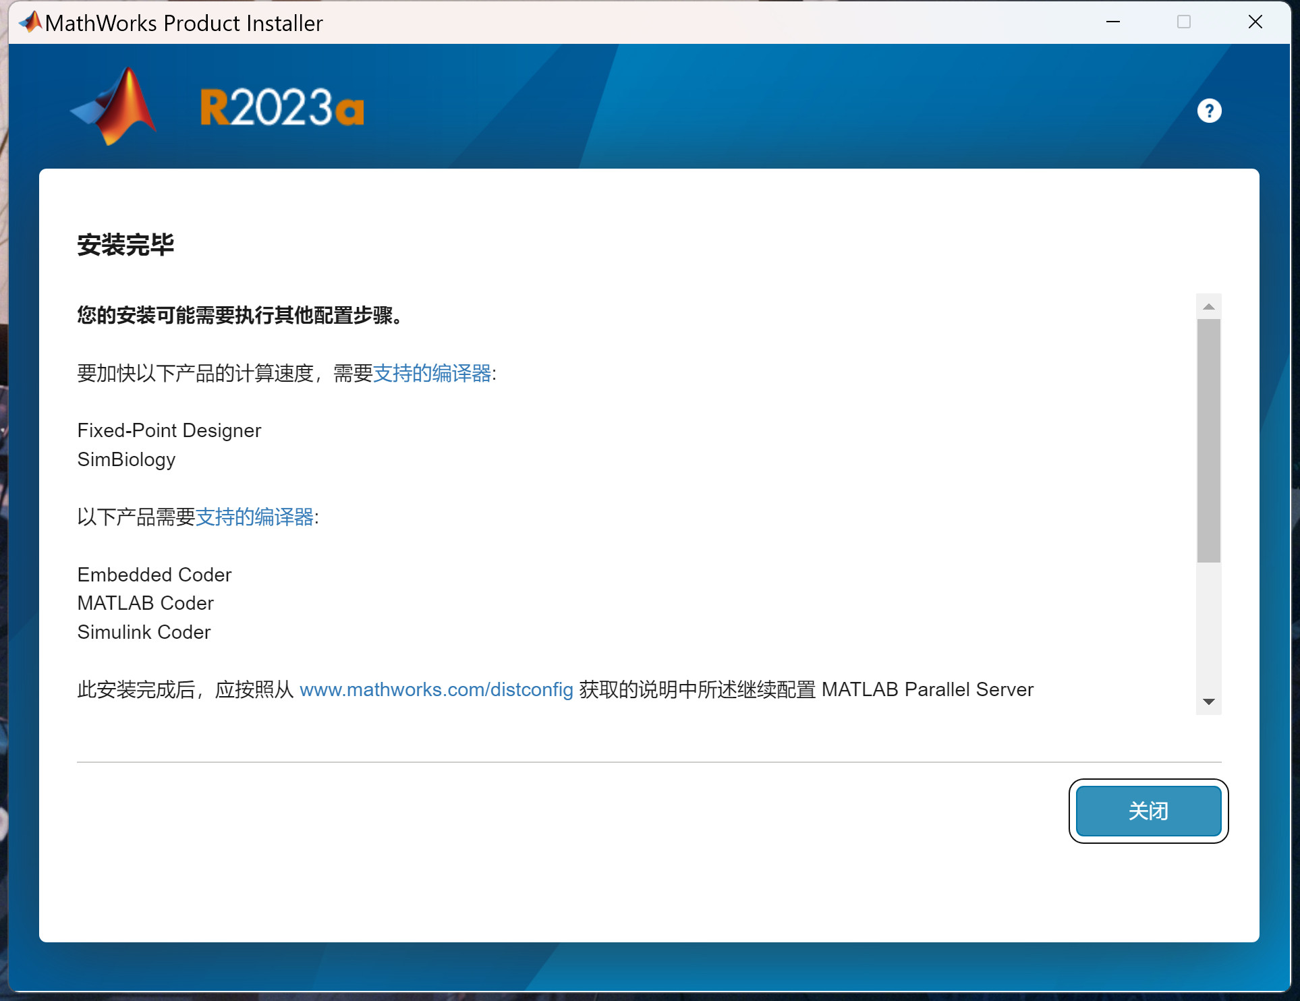Click the scrollbar down arrow
1300x1001 pixels.
point(1208,702)
